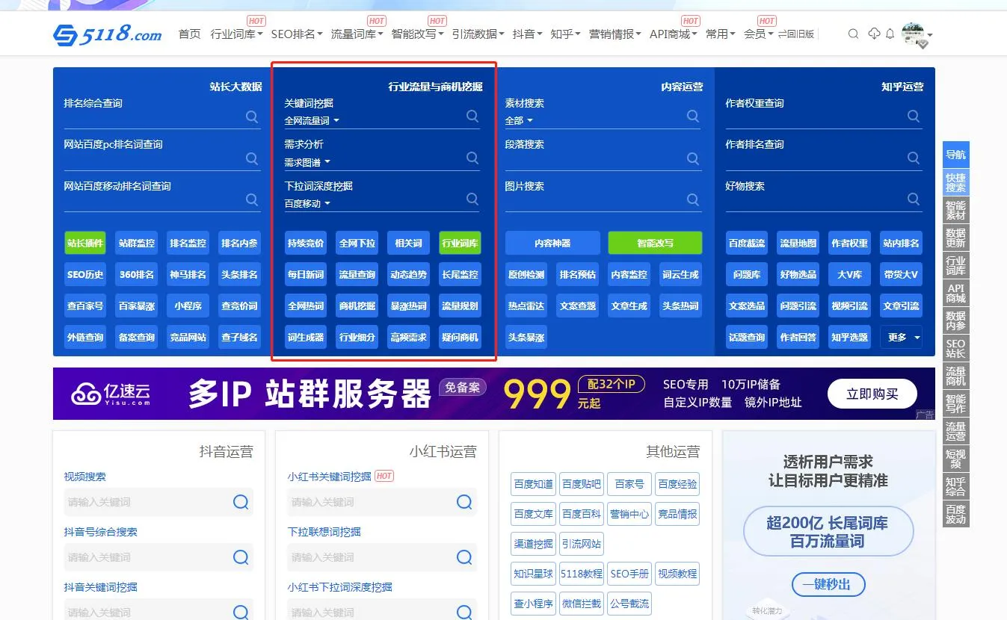This screenshot has height=620, width=1007.
Task: Expand the 需求图谱 dropdown
Action: [307, 162]
